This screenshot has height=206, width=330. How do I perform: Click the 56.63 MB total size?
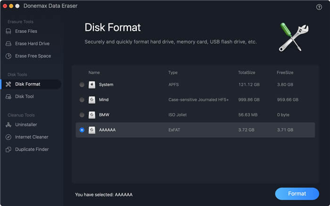click(248, 115)
